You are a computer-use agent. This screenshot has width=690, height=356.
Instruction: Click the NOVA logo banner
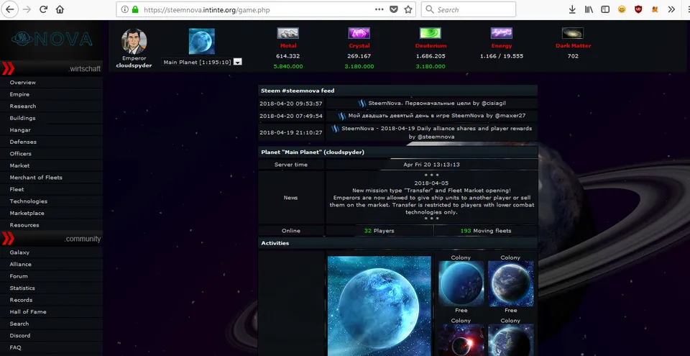52,40
